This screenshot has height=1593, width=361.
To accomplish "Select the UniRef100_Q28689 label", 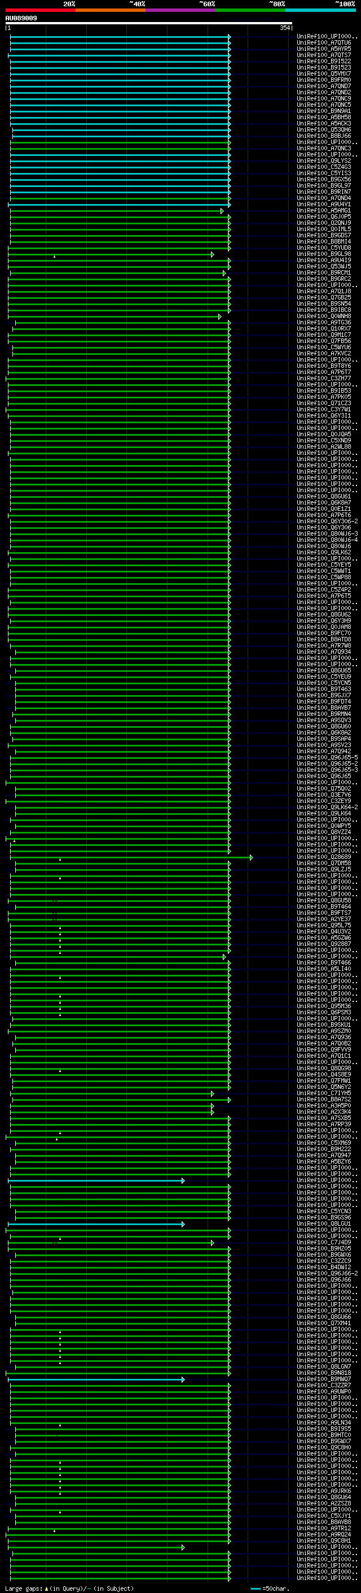I will 324,857.
